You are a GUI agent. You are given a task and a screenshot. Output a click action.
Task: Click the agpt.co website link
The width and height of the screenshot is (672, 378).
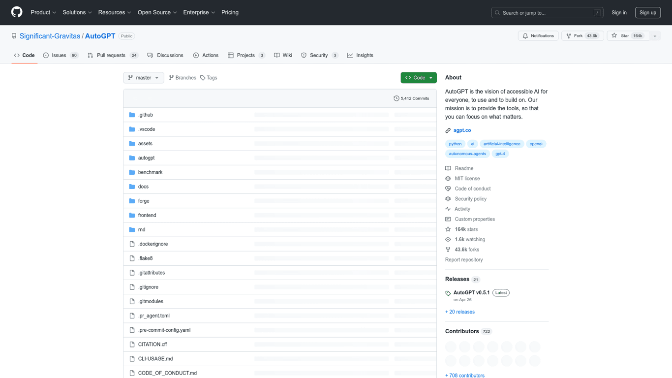(x=462, y=130)
